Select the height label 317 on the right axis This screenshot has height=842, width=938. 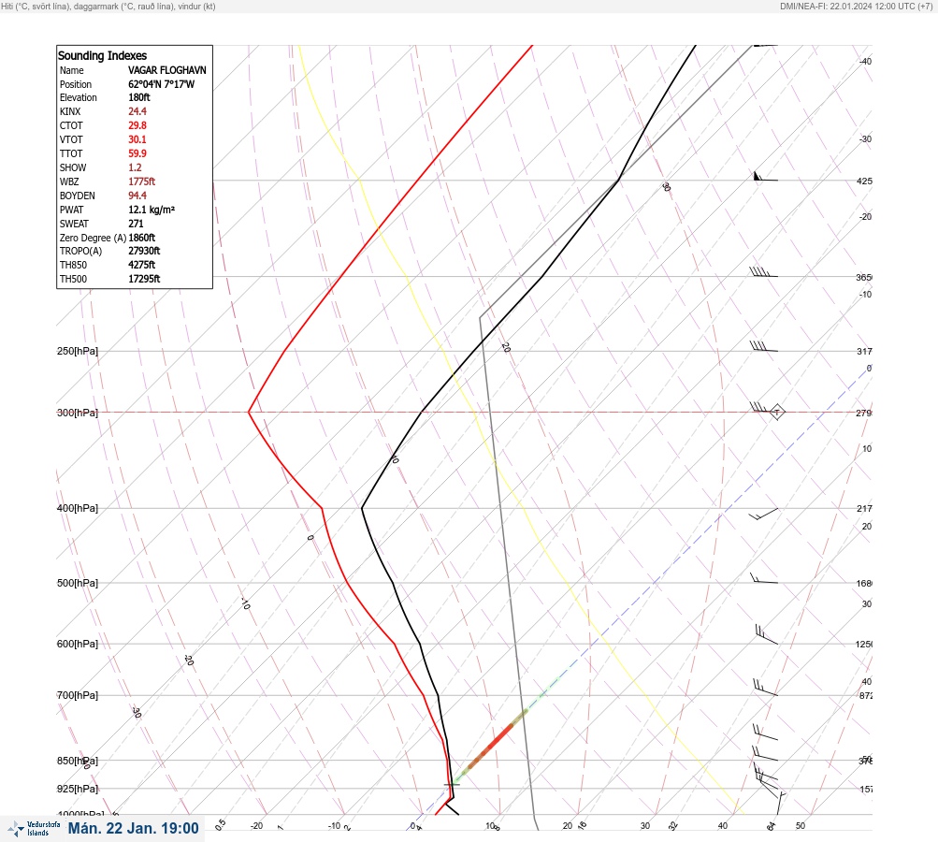click(x=864, y=351)
